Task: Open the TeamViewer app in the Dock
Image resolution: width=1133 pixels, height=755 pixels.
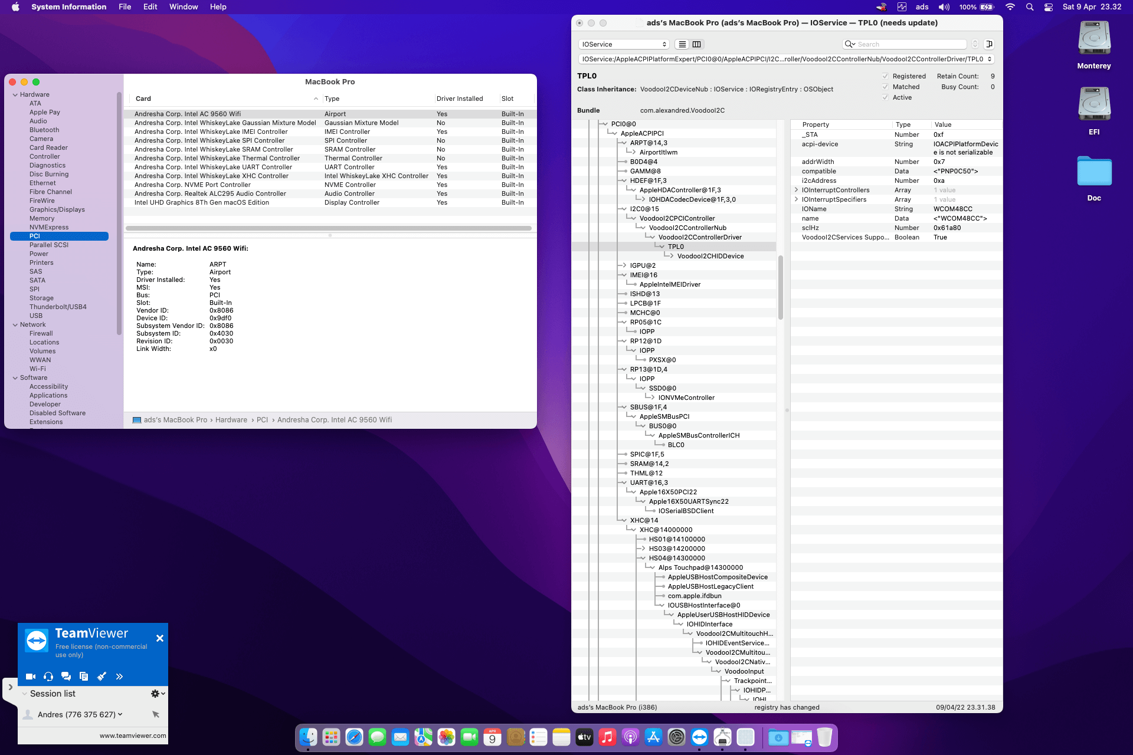Action: click(699, 737)
